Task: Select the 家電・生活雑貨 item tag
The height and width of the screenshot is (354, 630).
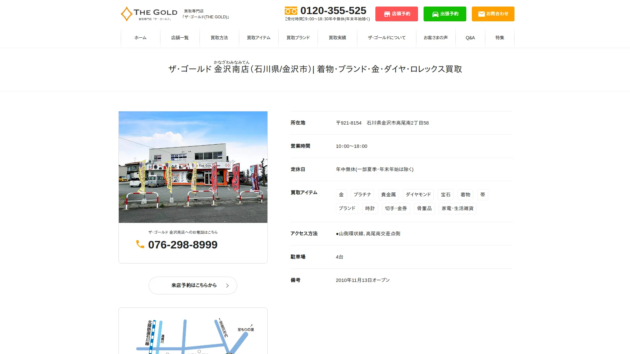Action: tap(457, 208)
